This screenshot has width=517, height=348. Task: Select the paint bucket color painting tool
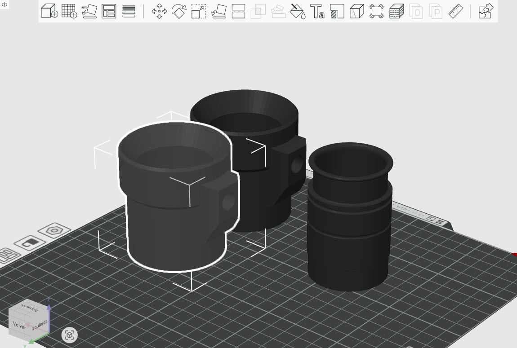pyautogui.click(x=298, y=11)
